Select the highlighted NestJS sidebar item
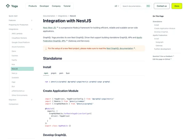The image size is (188, 140). (x=22, y=69)
